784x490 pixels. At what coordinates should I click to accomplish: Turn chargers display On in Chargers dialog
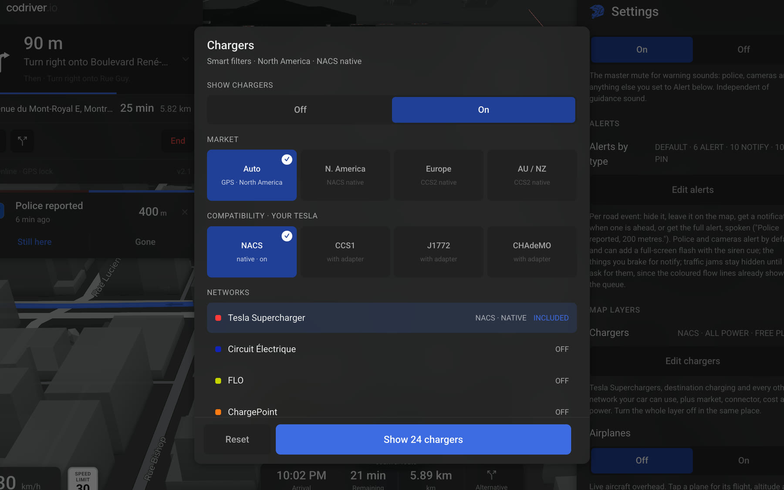tap(483, 110)
